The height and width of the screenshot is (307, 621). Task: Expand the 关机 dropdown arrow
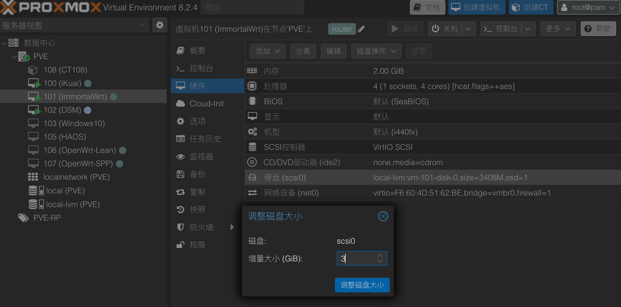pos(468,29)
